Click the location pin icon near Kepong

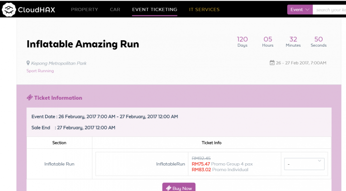(x=28, y=63)
